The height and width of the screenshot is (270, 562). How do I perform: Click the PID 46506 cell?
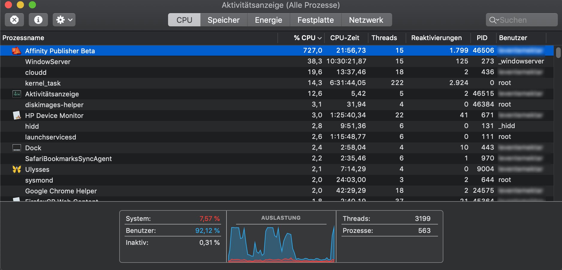tap(484, 50)
